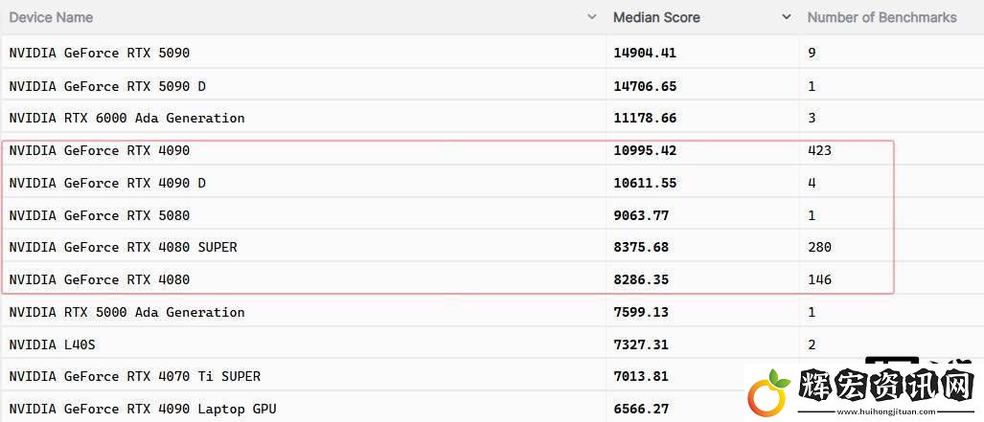The height and width of the screenshot is (422, 984).
Task: Select the 423 benchmarks count cell
Action: tap(819, 150)
